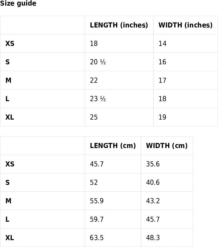Click the cm length value 63.5
The width and height of the screenshot is (218, 247).
coord(97,238)
